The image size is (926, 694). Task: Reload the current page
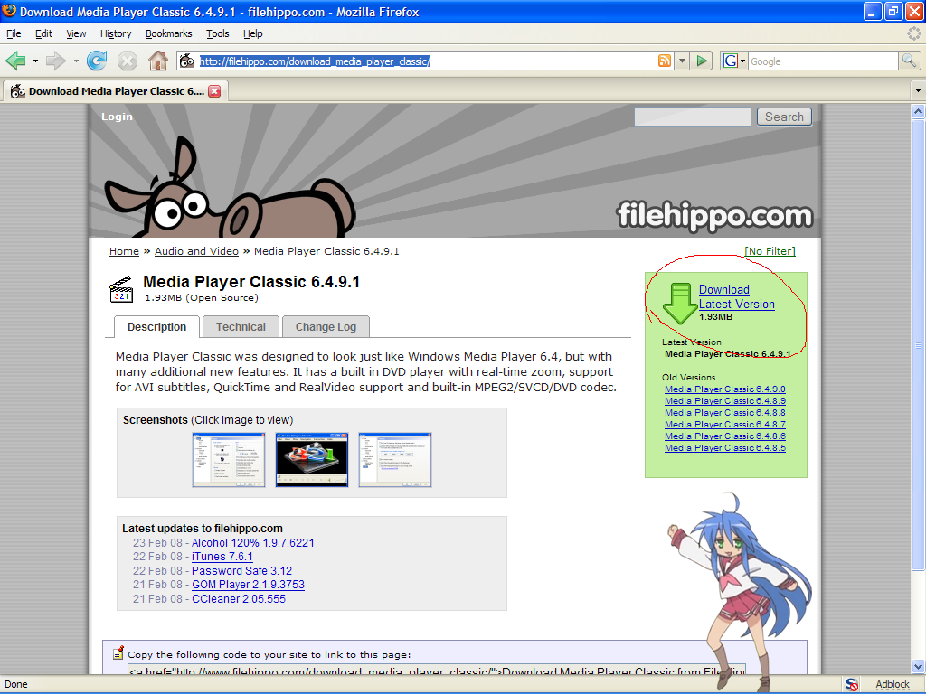click(x=96, y=61)
